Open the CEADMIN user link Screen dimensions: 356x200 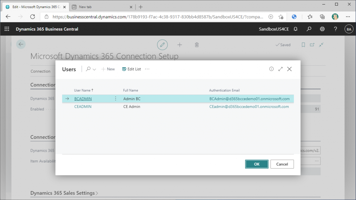[83, 107]
